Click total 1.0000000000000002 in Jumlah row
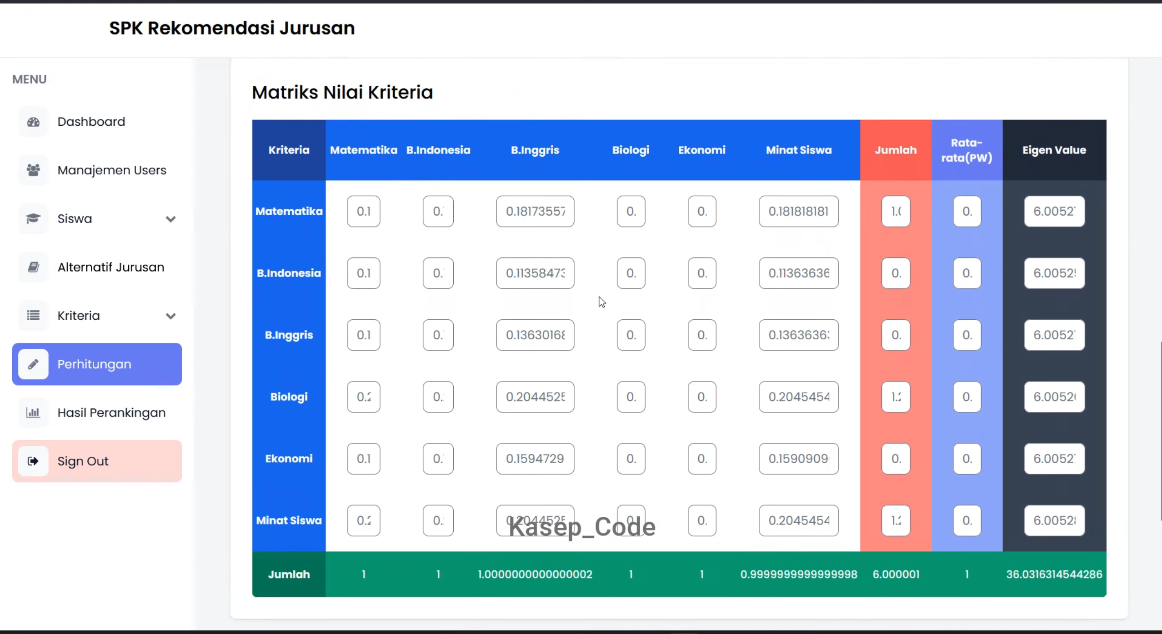This screenshot has width=1162, height=634. click(535, 574)
